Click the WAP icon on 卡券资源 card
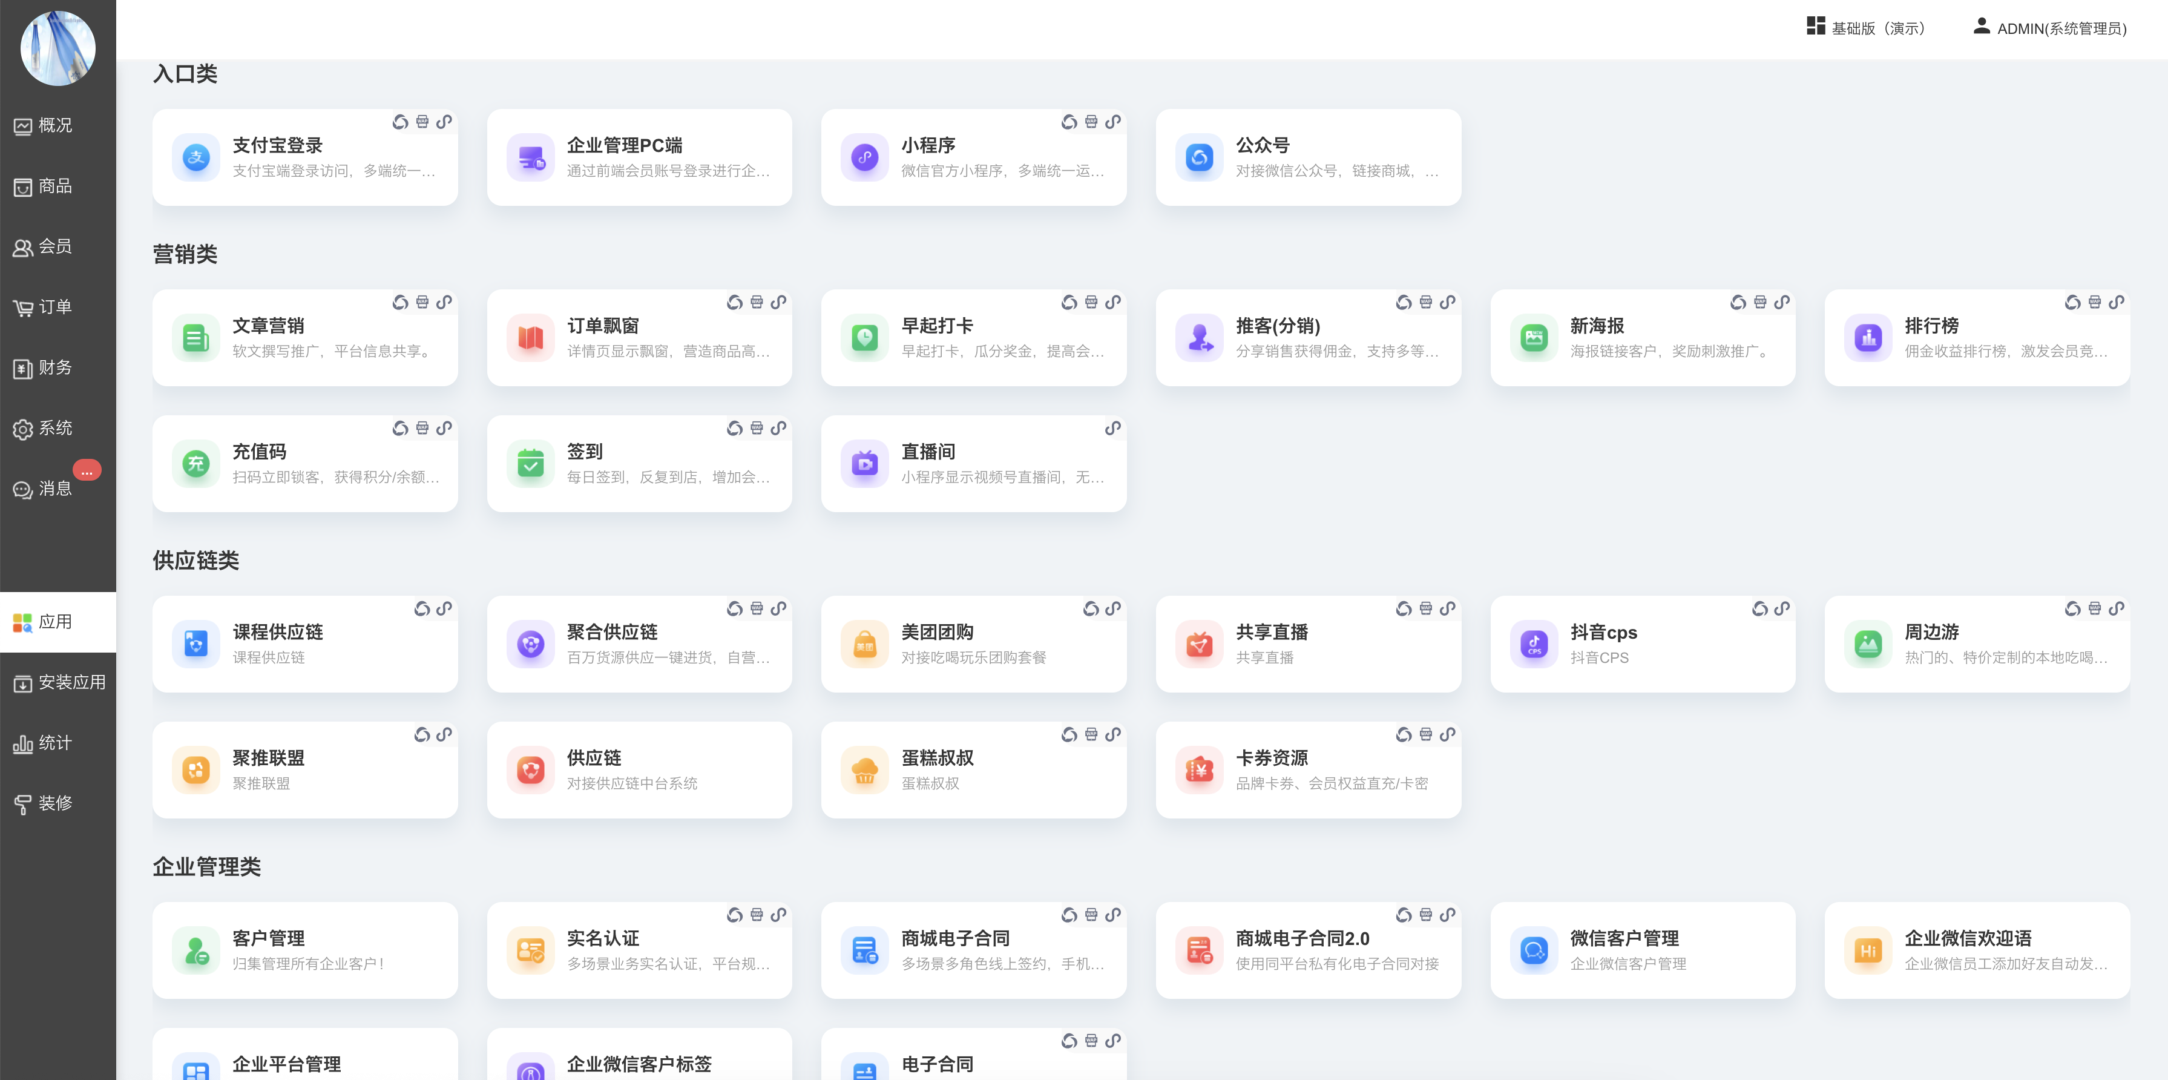The width and height of the screenshot is (2168, 1080). (x=1426, y=735)
